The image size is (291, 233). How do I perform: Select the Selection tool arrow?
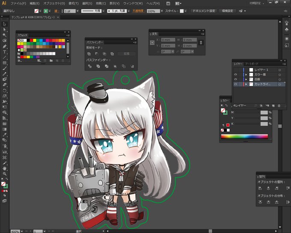[4, 24]
